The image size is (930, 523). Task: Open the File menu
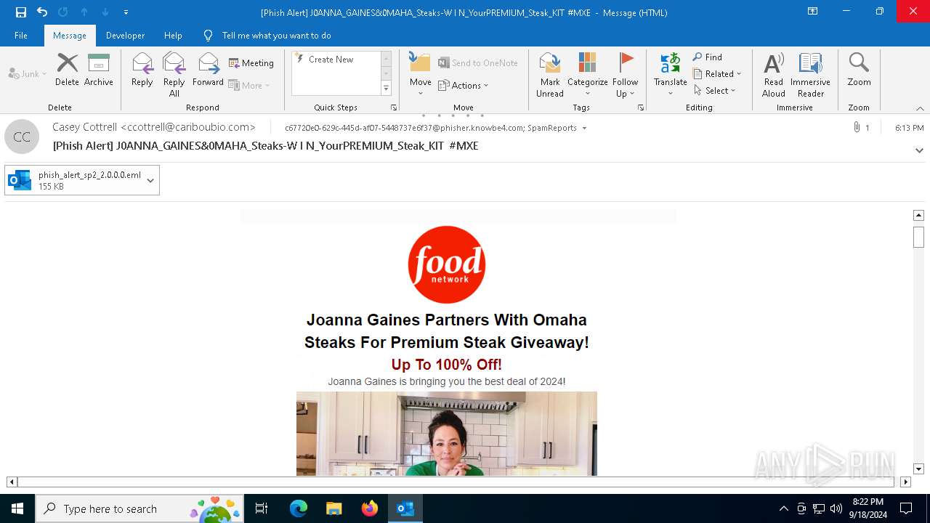[x=21, y=36]
